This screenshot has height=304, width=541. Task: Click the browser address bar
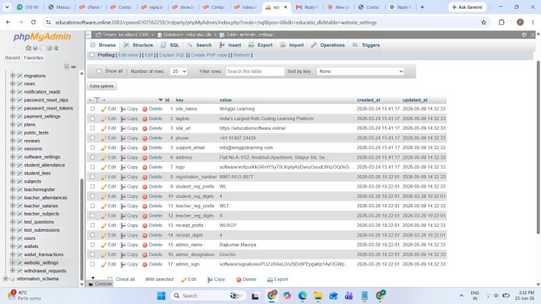[262, 22]
